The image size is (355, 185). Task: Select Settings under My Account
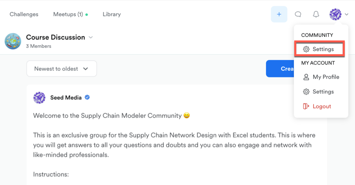pos(323,92)
